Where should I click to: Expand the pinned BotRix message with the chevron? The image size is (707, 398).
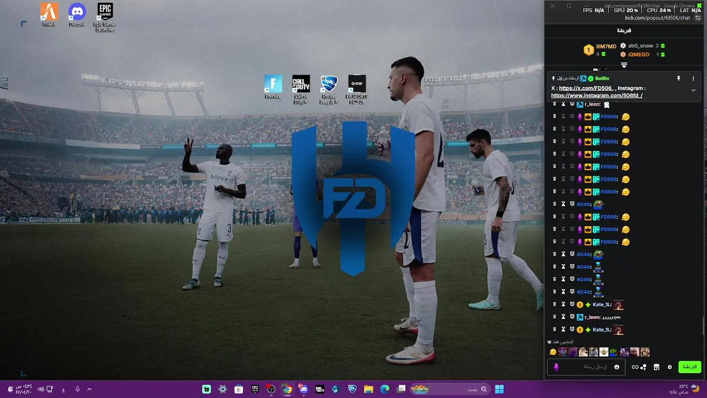pos(693,90)
